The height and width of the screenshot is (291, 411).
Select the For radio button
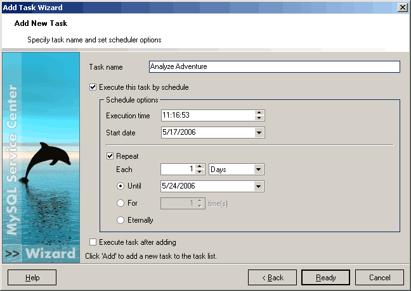coord(121,203)
